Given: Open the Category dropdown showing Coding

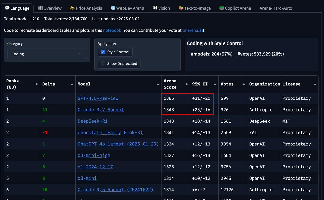Looking at the screenshot, I should coord(47,54).
